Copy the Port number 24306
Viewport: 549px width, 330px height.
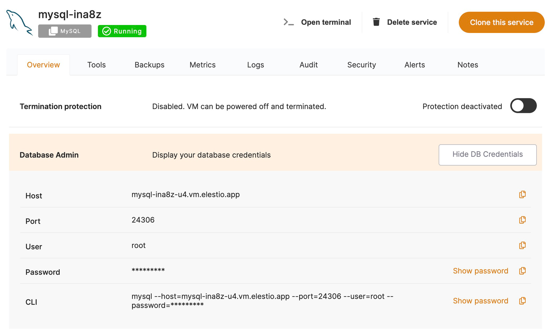[522, 220]
